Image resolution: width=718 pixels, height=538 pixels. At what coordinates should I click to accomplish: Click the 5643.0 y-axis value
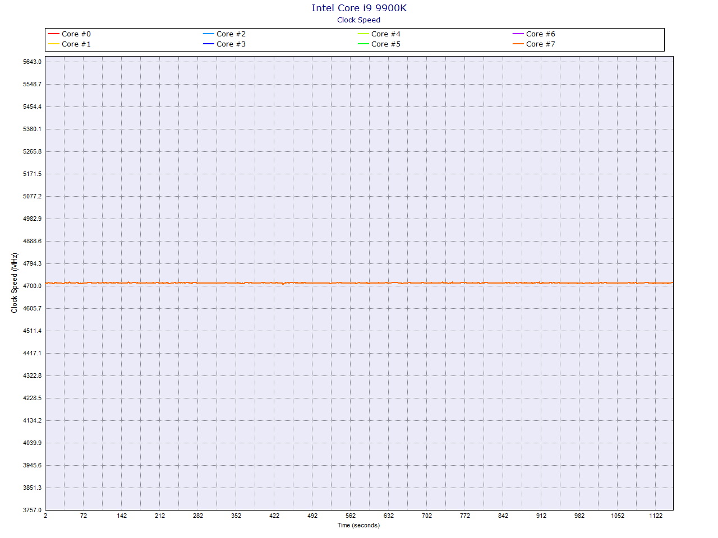pyautogui.click(x=32, y=62)
